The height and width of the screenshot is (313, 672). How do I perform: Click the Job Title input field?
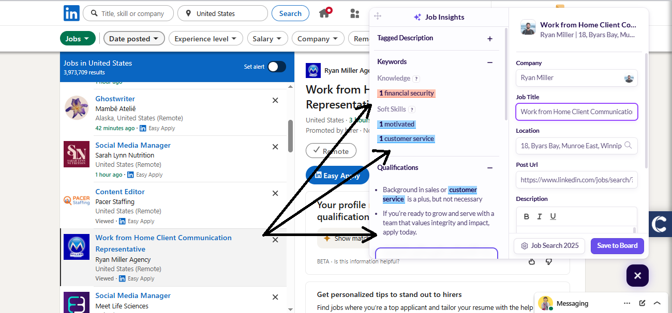tap(576, 112)
